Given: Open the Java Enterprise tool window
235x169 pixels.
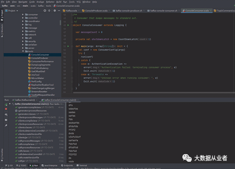Looking at the screenshot, I should coord(50,166).
